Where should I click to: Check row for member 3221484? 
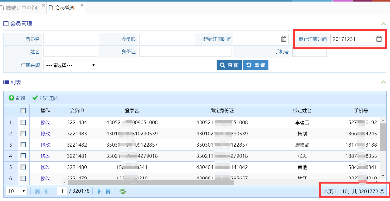point(23,122)
